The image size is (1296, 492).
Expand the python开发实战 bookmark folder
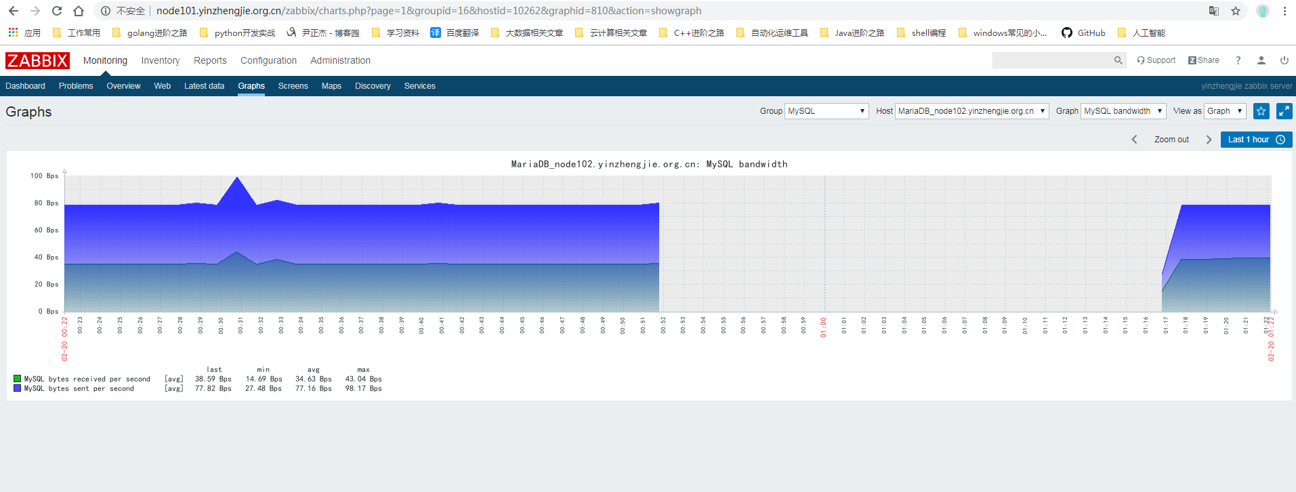pyautogui.click(x=237, y=33)
